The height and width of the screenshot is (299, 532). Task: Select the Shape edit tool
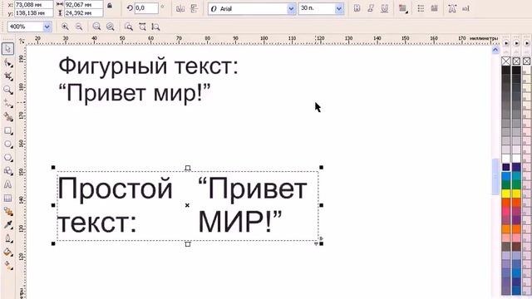[x=8, y=63]
